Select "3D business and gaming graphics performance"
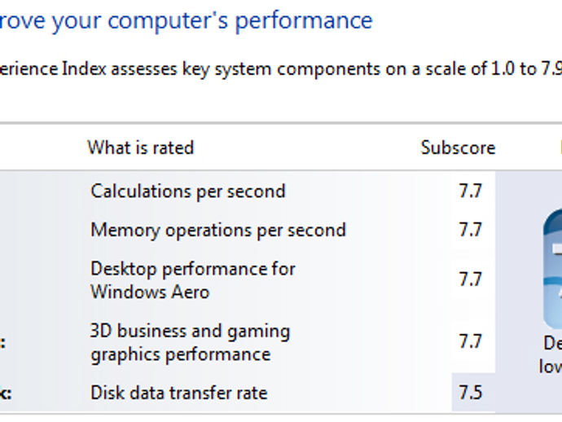Screen dimensions: 562x422 (190, 342)
